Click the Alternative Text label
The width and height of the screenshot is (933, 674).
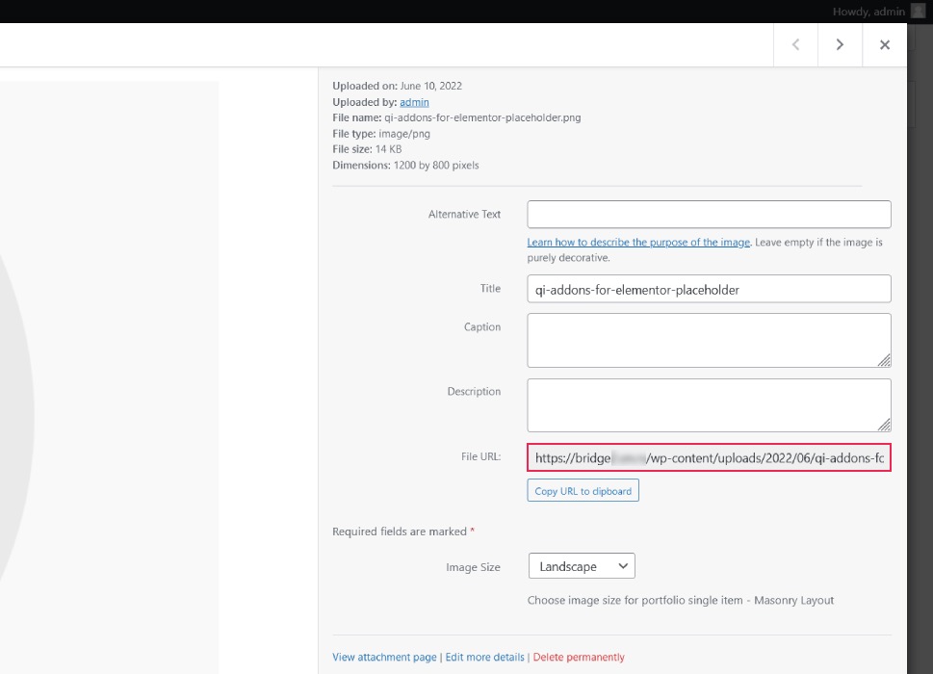pos(465,214)
